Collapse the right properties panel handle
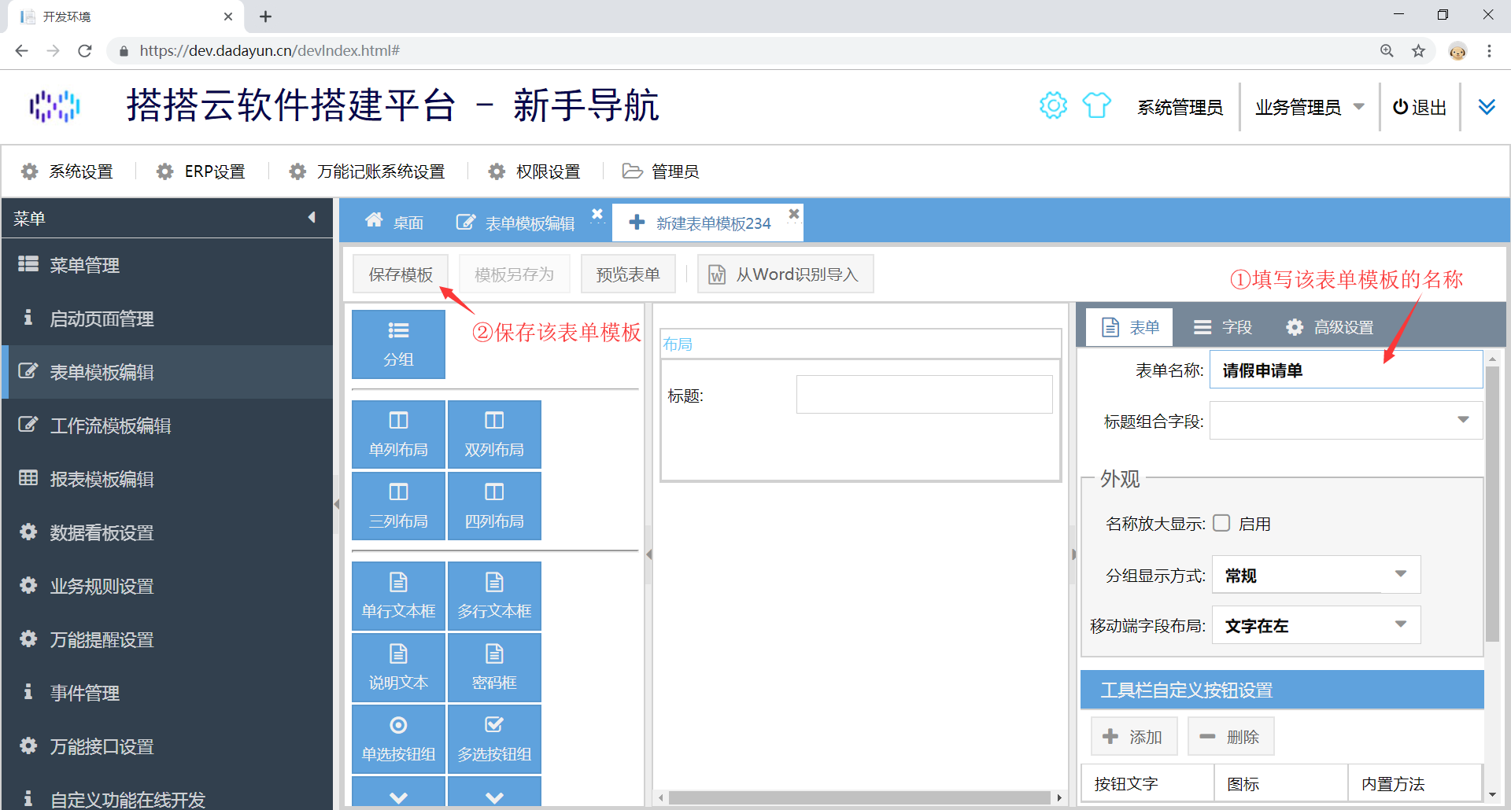The image size is (1511, 810). (x=1073, y=554)
